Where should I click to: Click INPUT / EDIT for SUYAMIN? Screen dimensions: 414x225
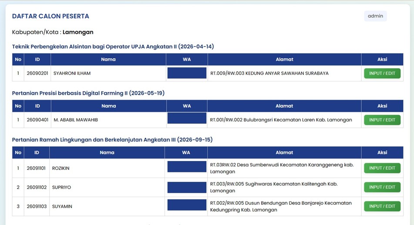pyautogui.click(x=382, y=206)
